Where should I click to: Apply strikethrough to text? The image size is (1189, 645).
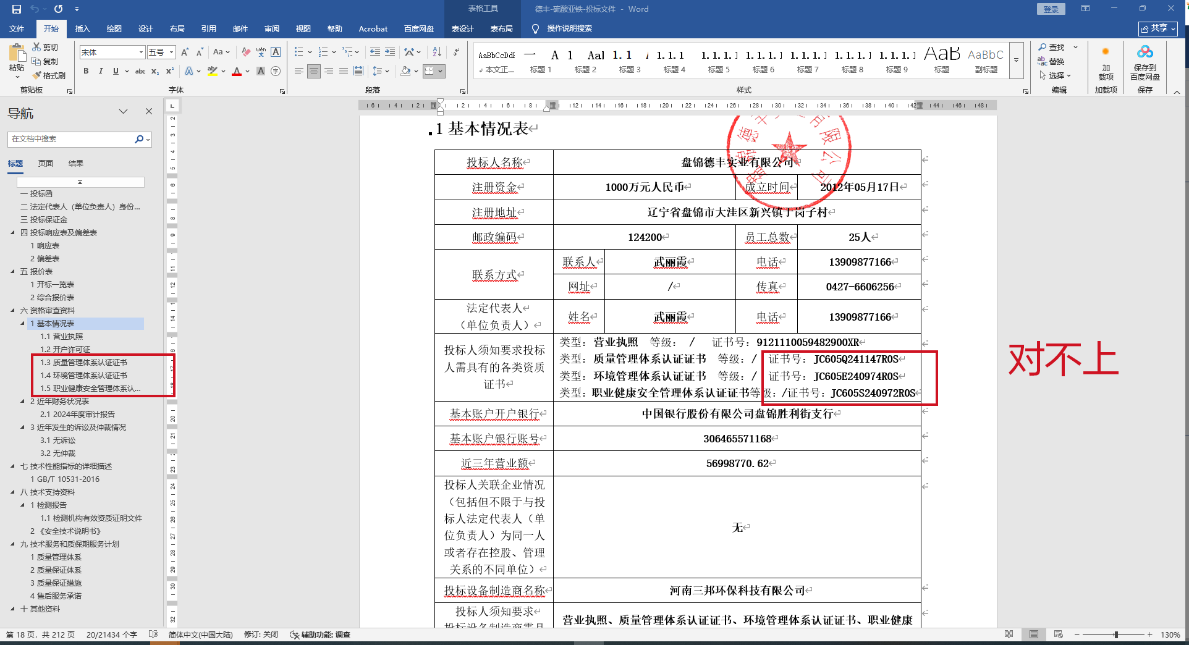[x=140, y=71]
